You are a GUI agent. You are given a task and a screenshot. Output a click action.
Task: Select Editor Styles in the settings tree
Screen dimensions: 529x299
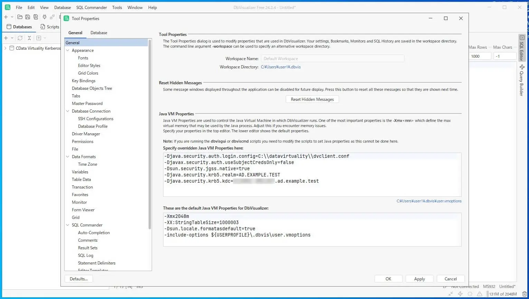[89, 66]
